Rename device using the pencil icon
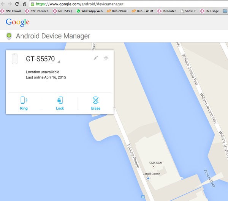This screenshot has width=228, height=201. pyautogui.click(x=96, y=58)
